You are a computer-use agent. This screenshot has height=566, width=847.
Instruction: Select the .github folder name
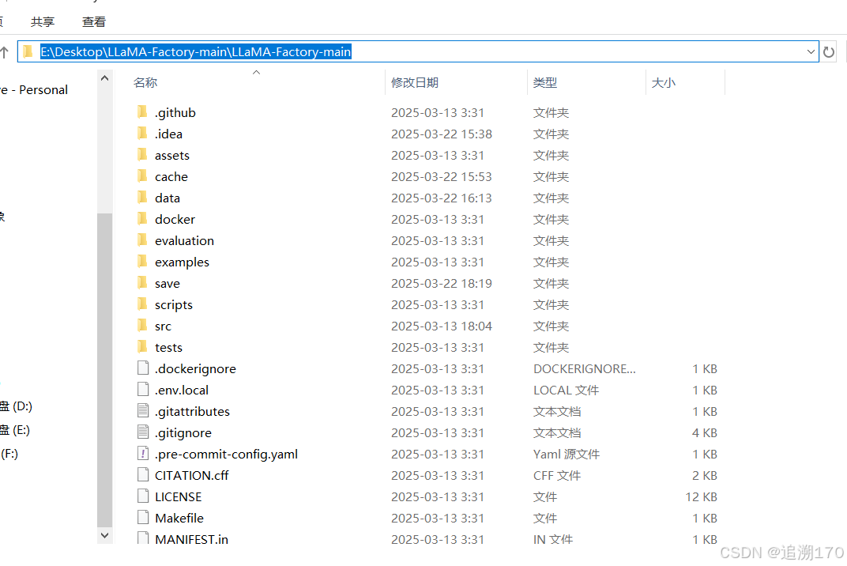click(175, 112)
